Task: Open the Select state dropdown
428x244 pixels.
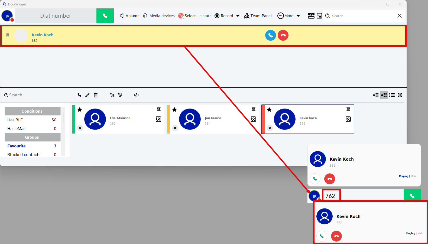Action: [195, 16]
